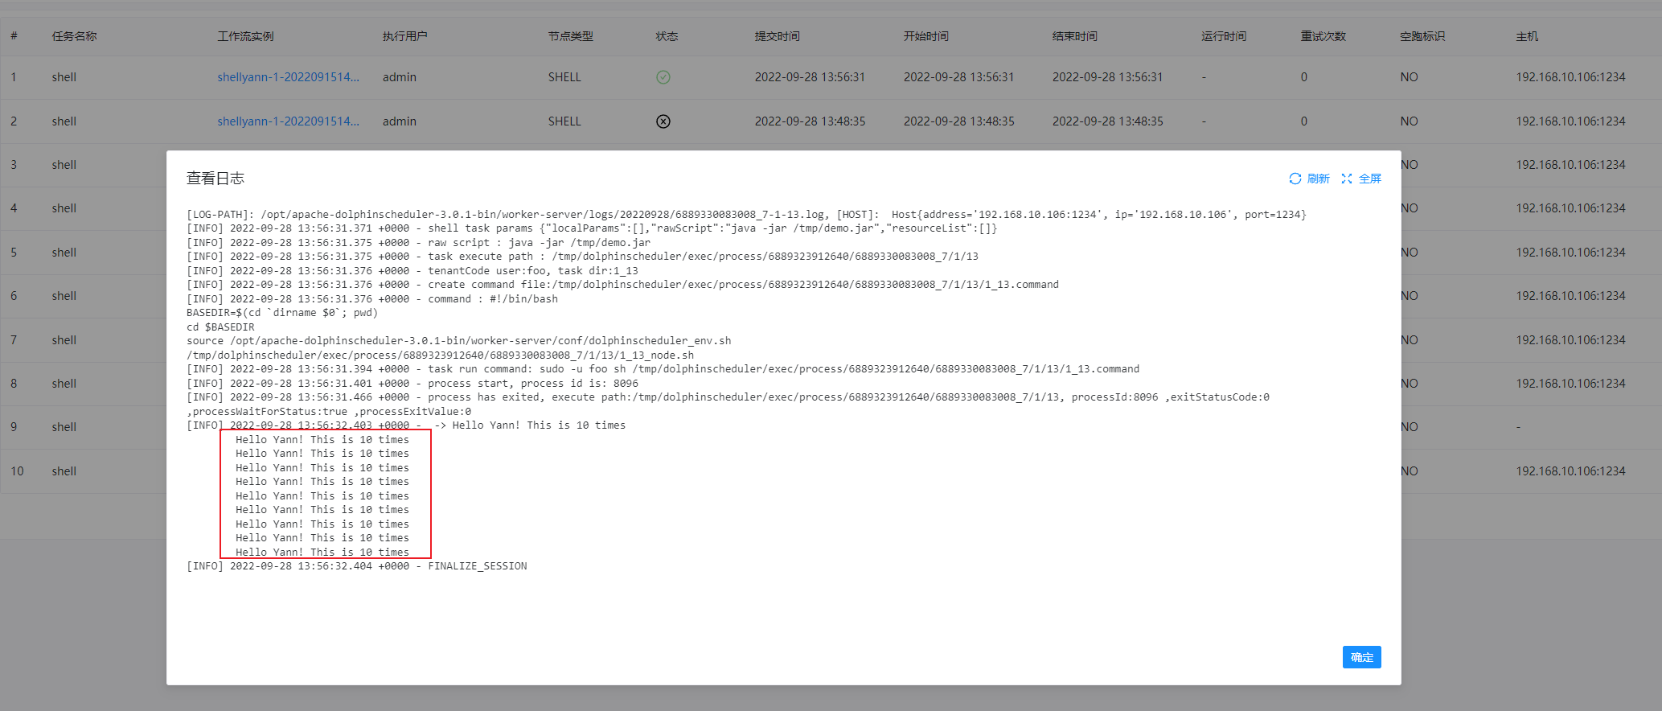Open shellyann workflow instance link in row 1
The image size is (1662, 711).
pos(288,77)
